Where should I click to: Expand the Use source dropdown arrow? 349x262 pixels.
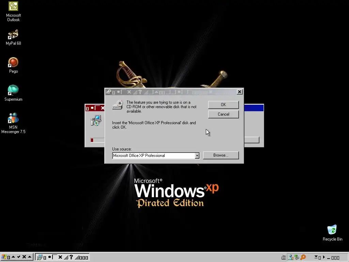click(197, 156)
